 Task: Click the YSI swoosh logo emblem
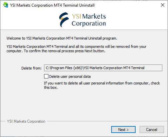point(64,20)
